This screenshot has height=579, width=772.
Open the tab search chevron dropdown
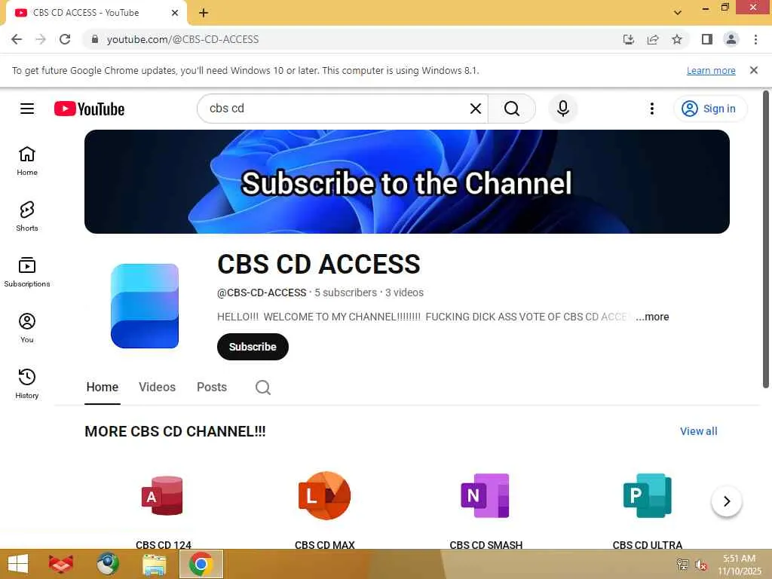[x=678, y=12]
